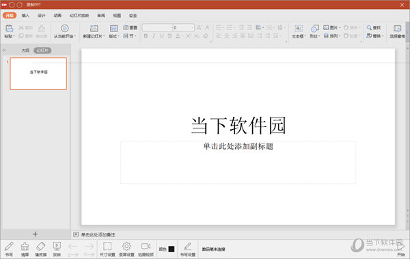This screenshot has height=259, width=410.
Task: Toggle numbered list formatting
Action: [x=230, y=27]
